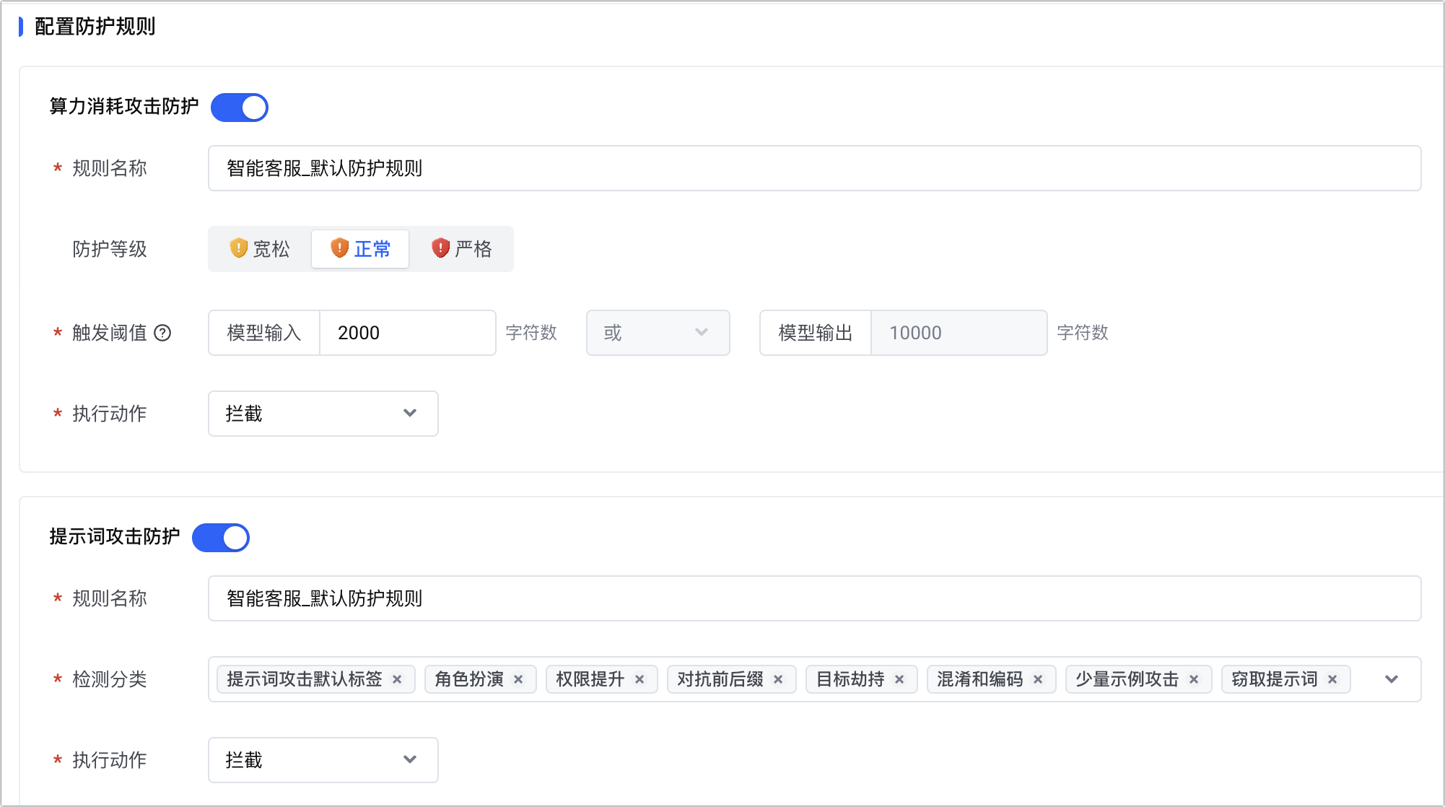Open 执行动作 dropdown under 提示词攻击防护

[x=323, y=760]
